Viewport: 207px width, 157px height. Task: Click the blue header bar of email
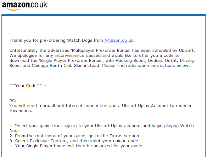pos(103,15)
